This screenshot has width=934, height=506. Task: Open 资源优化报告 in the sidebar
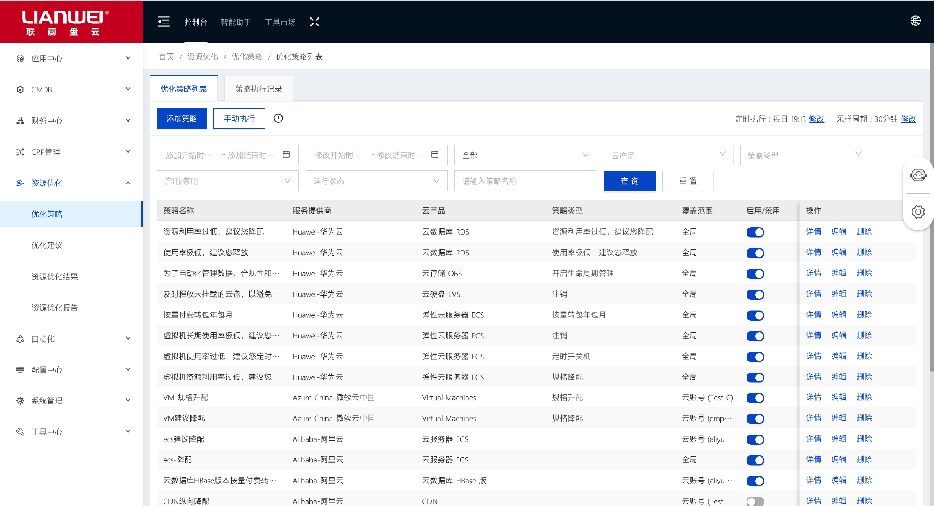pyautogui.click(x=55, y=308)
